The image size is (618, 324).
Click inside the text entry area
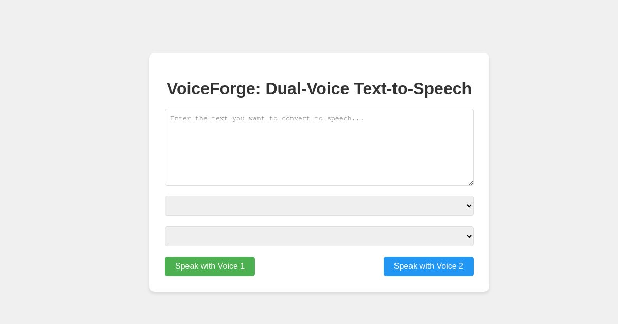click(x=319, y=147)
